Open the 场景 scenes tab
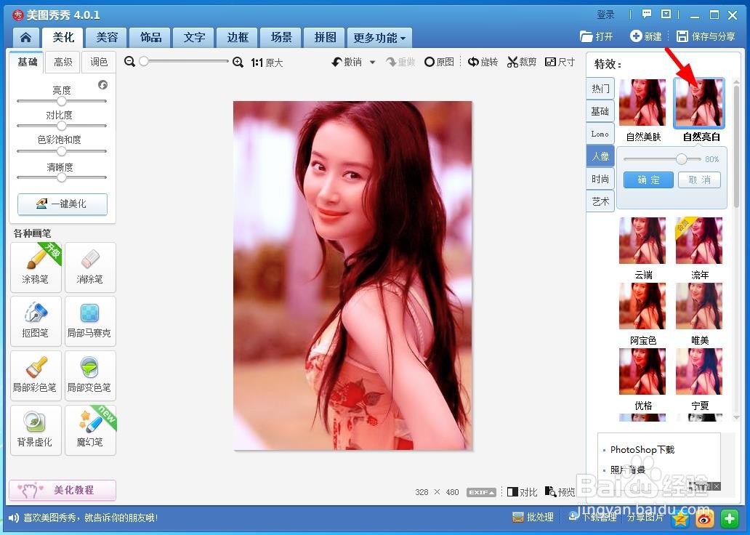750x535 pixels. pos(281,37)
